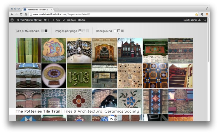
Task: Choose the first images per page option
Action: click(x=80, y=31)
